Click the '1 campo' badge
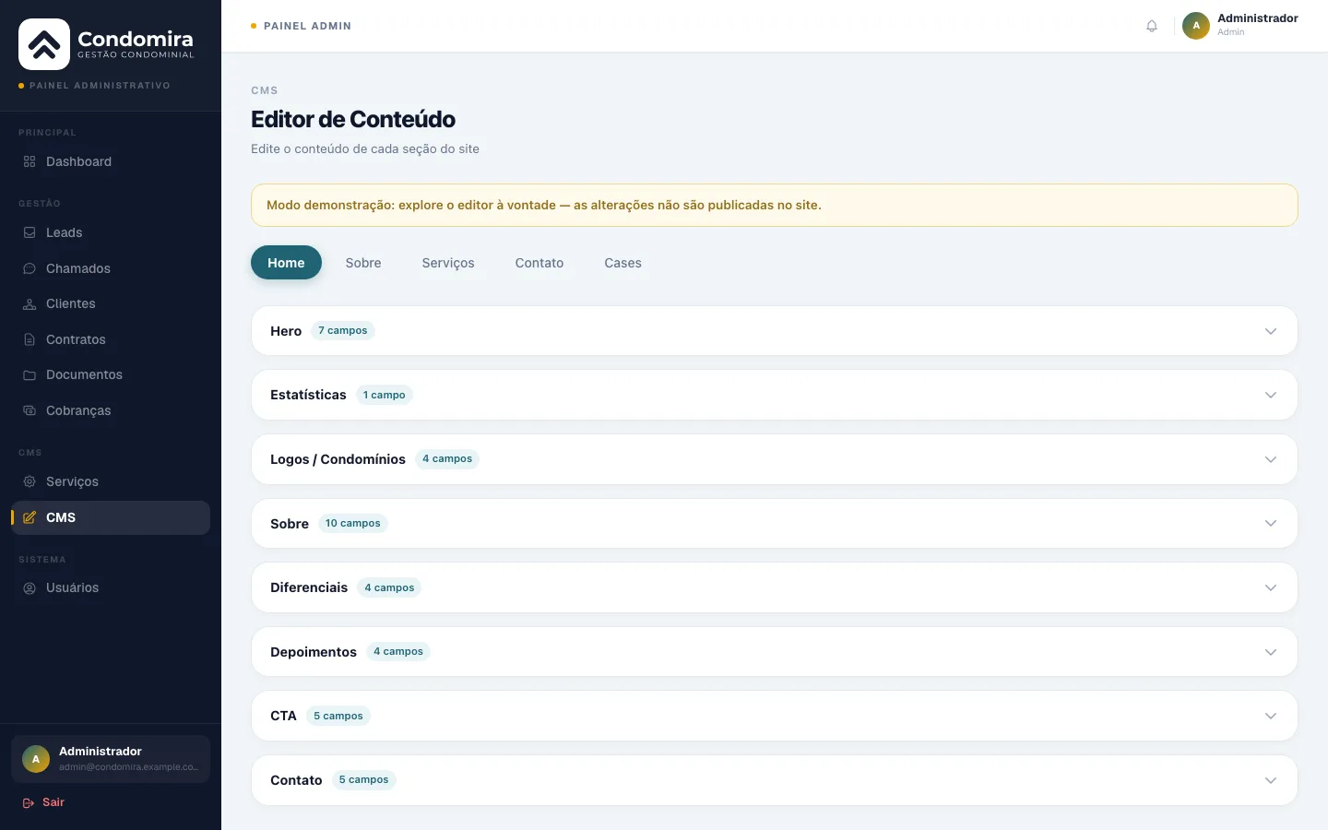1328x830 pixels. [x=385, y=395]
